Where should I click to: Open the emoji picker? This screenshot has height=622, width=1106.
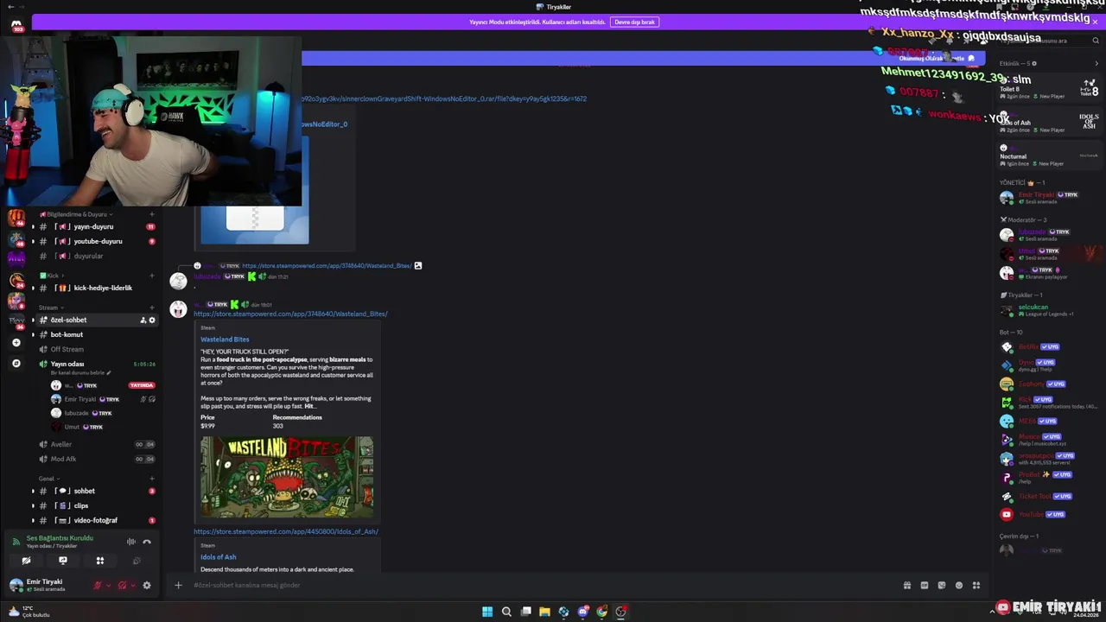point(959,585)
